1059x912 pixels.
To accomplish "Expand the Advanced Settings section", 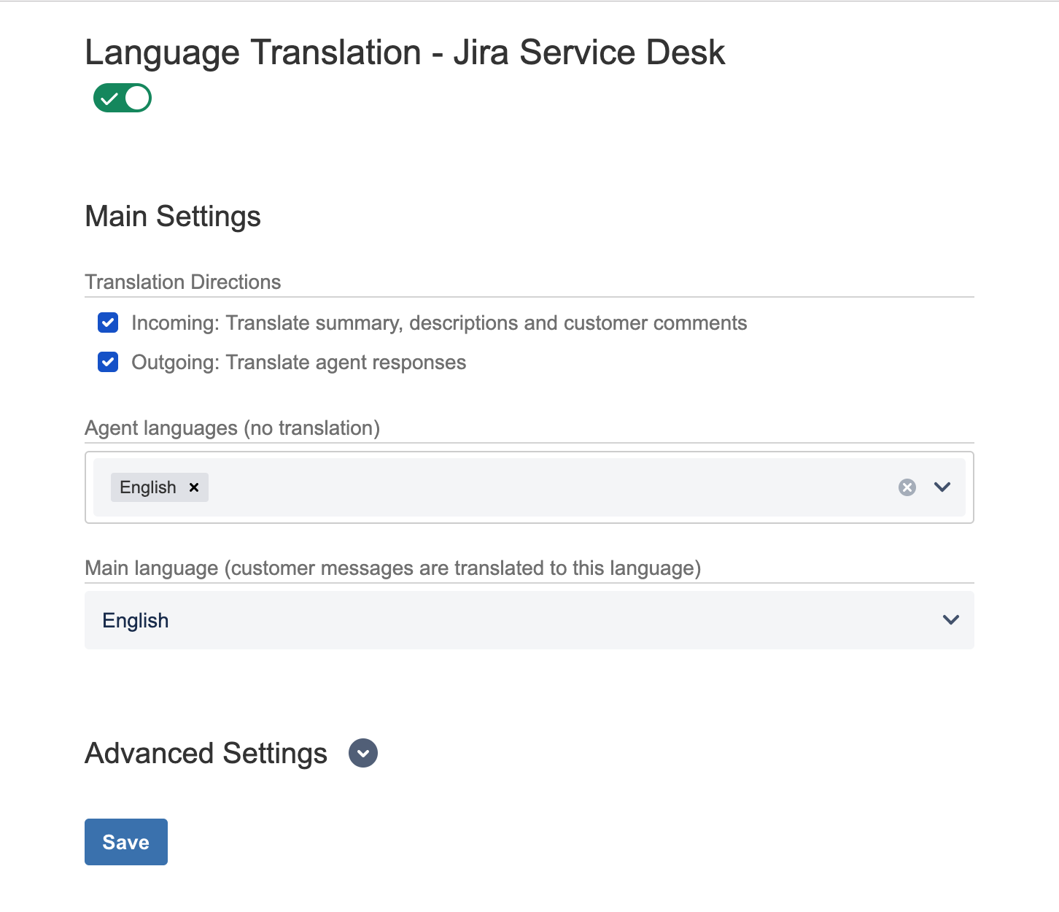I will (x=363, y=753).
